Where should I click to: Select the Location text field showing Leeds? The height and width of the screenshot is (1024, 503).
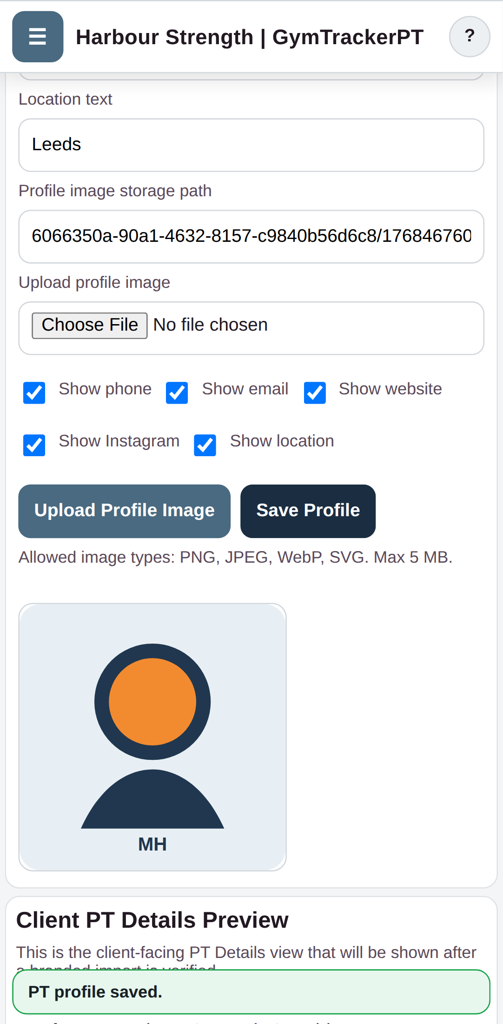pos(251,144)
